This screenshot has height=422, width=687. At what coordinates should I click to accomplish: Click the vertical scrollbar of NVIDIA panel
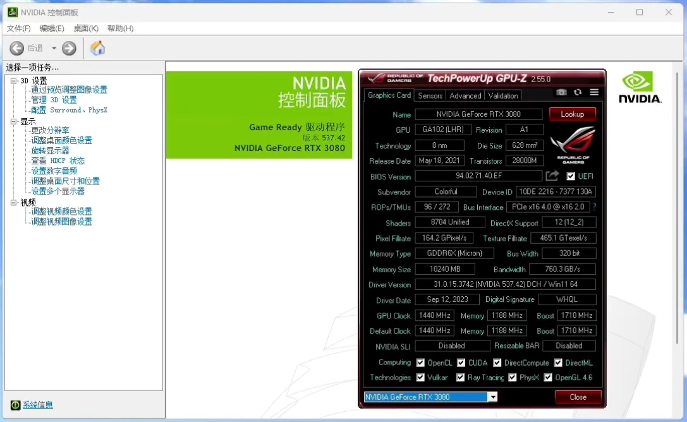click(678, 208)
